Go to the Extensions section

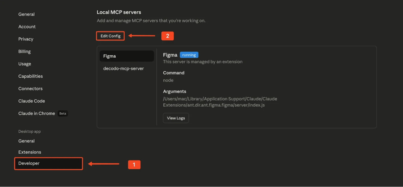click(x=30, y=152)
